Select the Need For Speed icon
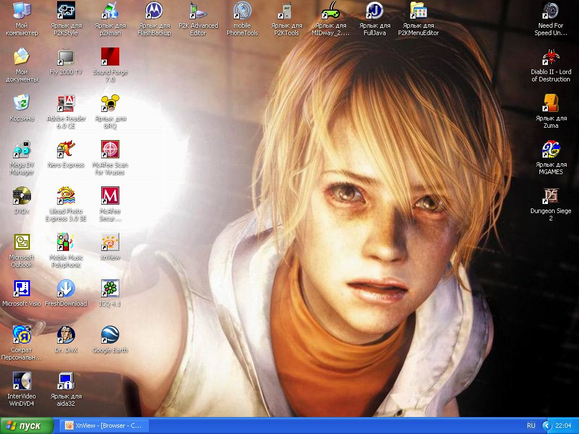579x434 pixels. (551, 10)
